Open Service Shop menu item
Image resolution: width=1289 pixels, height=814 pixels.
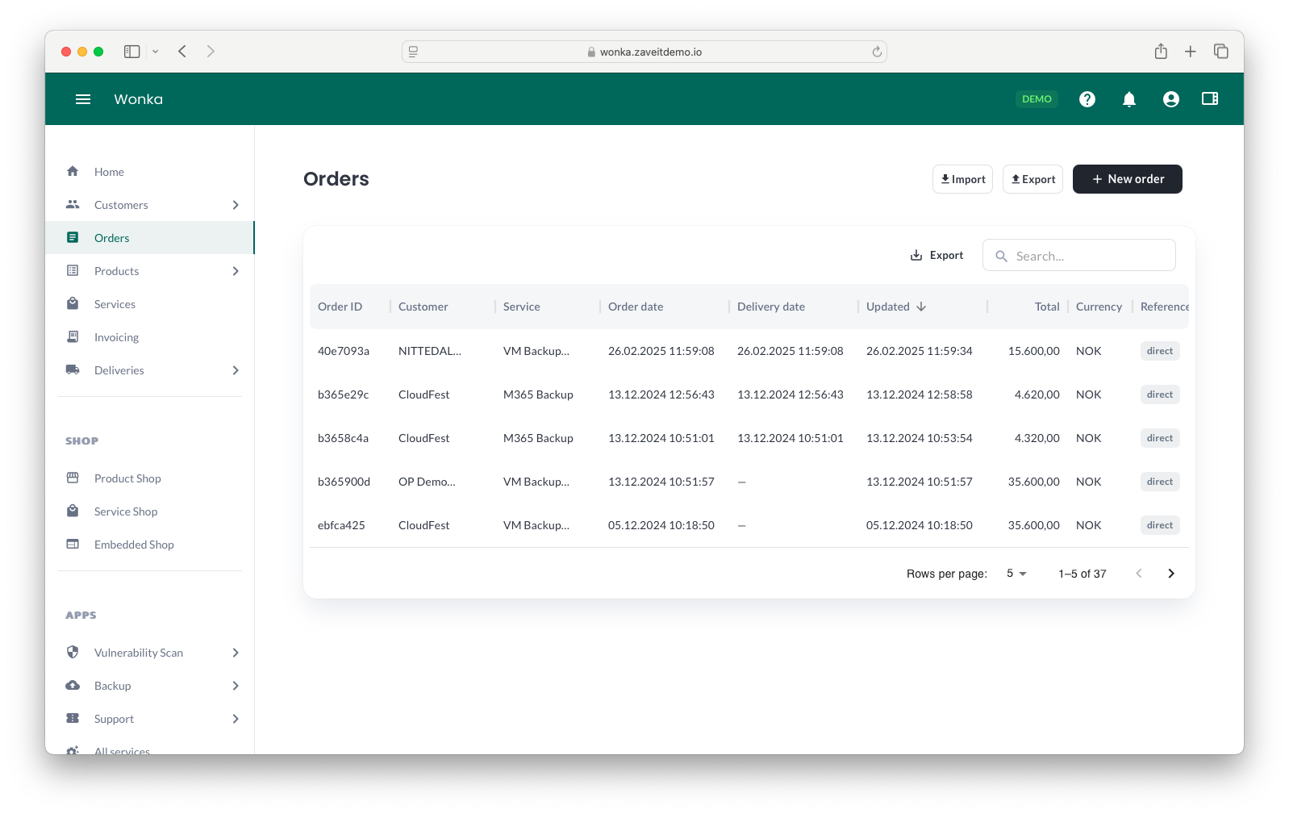[x=149, y=511]
